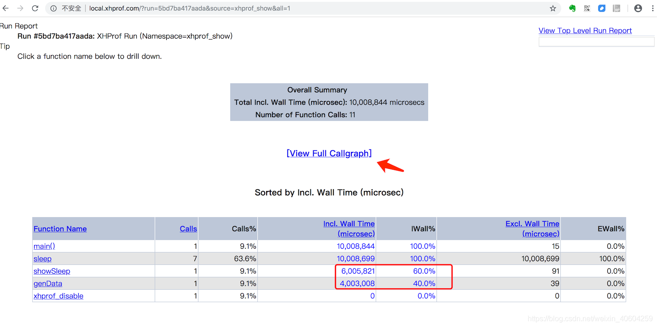Viewport: 657px width, 327px height.
Task: Sort by Incl. Wall Time (microsec) header
Action: (349, 229)
